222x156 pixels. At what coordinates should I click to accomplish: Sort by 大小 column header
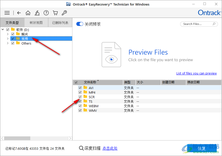(x=148, y=82)
